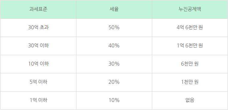This screenshot has height=110, width=228.
Task: Select the 50% tax rate cell
Action: click(x=114, y=28)
